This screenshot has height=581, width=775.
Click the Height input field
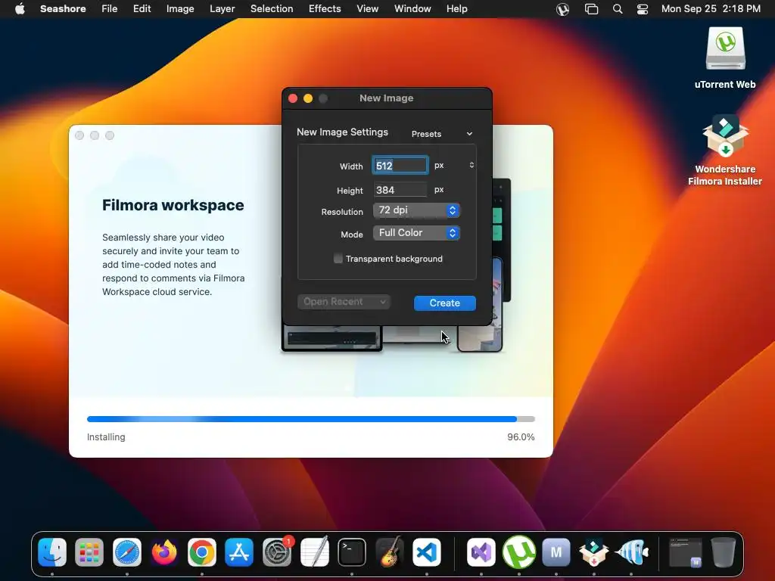click(400, 190)
